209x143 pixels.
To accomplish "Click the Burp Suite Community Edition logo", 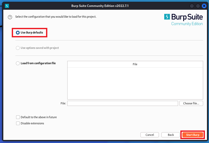I will click(183, 20).
